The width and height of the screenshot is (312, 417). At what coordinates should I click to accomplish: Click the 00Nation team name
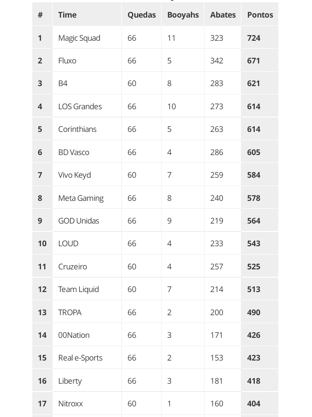(74, 335)
